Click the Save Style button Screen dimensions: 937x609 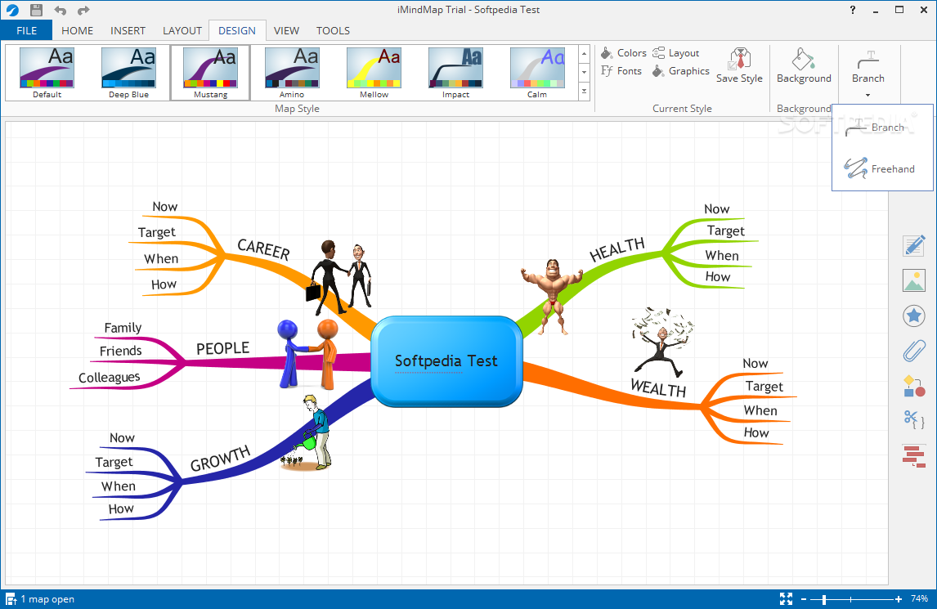[739, 65]
